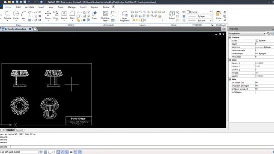Click the Help icon in quick access toolbar
This screenshot has height=154, width=274.
click(42, 2)
